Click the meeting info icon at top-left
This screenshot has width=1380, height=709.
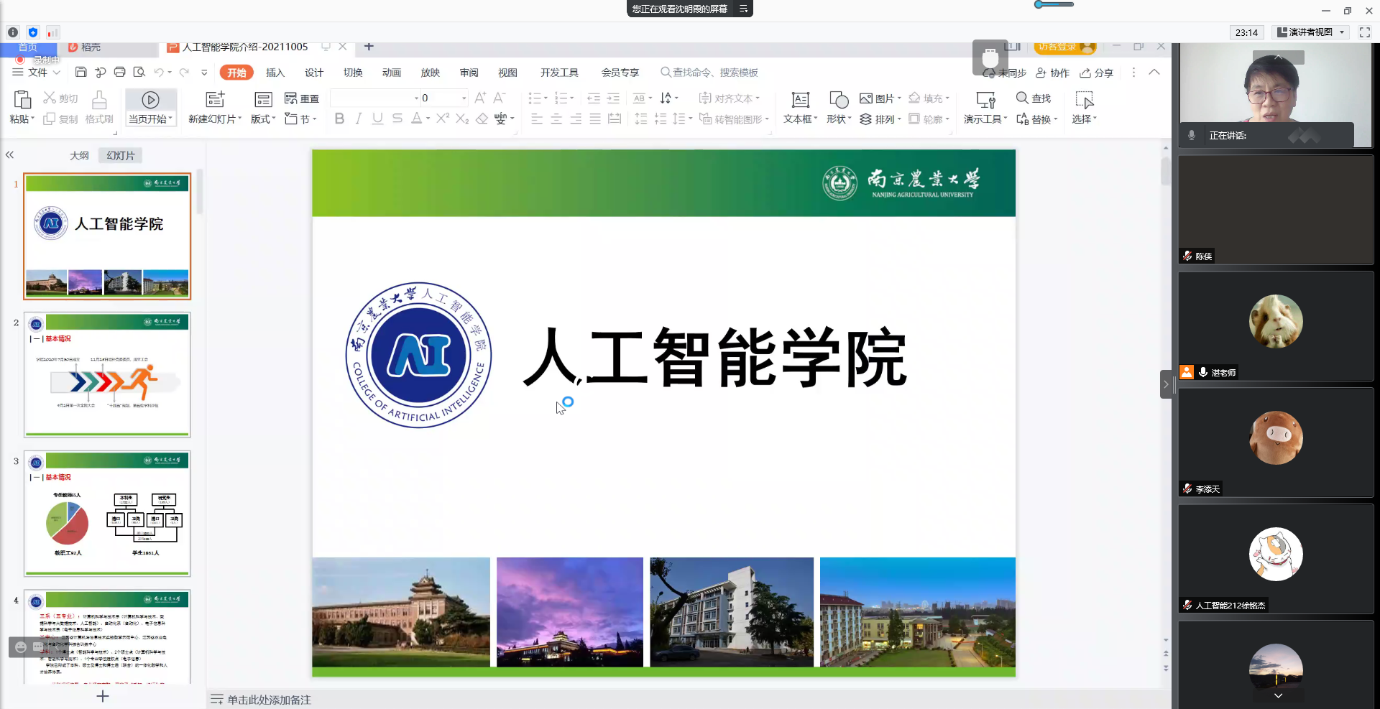(13, 32)
